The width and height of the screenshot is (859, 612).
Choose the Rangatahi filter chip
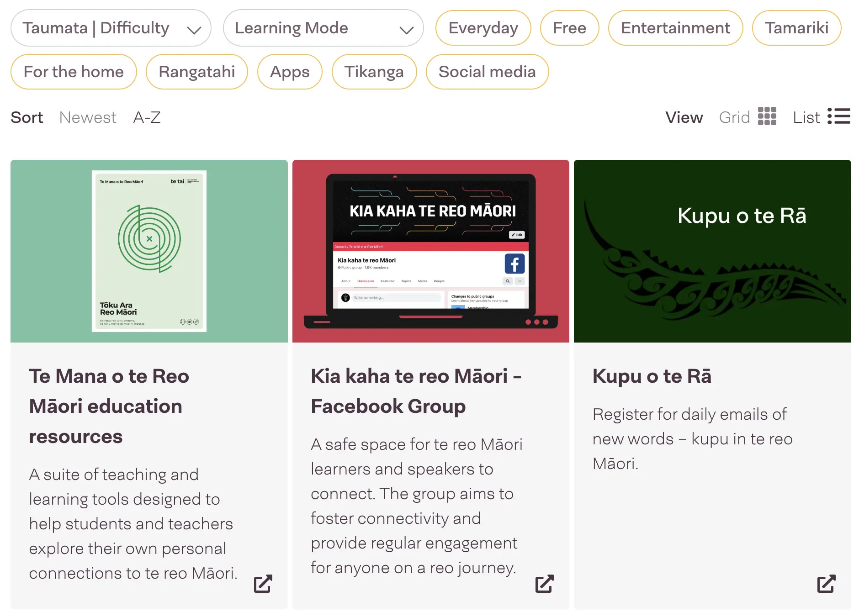[196, 72]
